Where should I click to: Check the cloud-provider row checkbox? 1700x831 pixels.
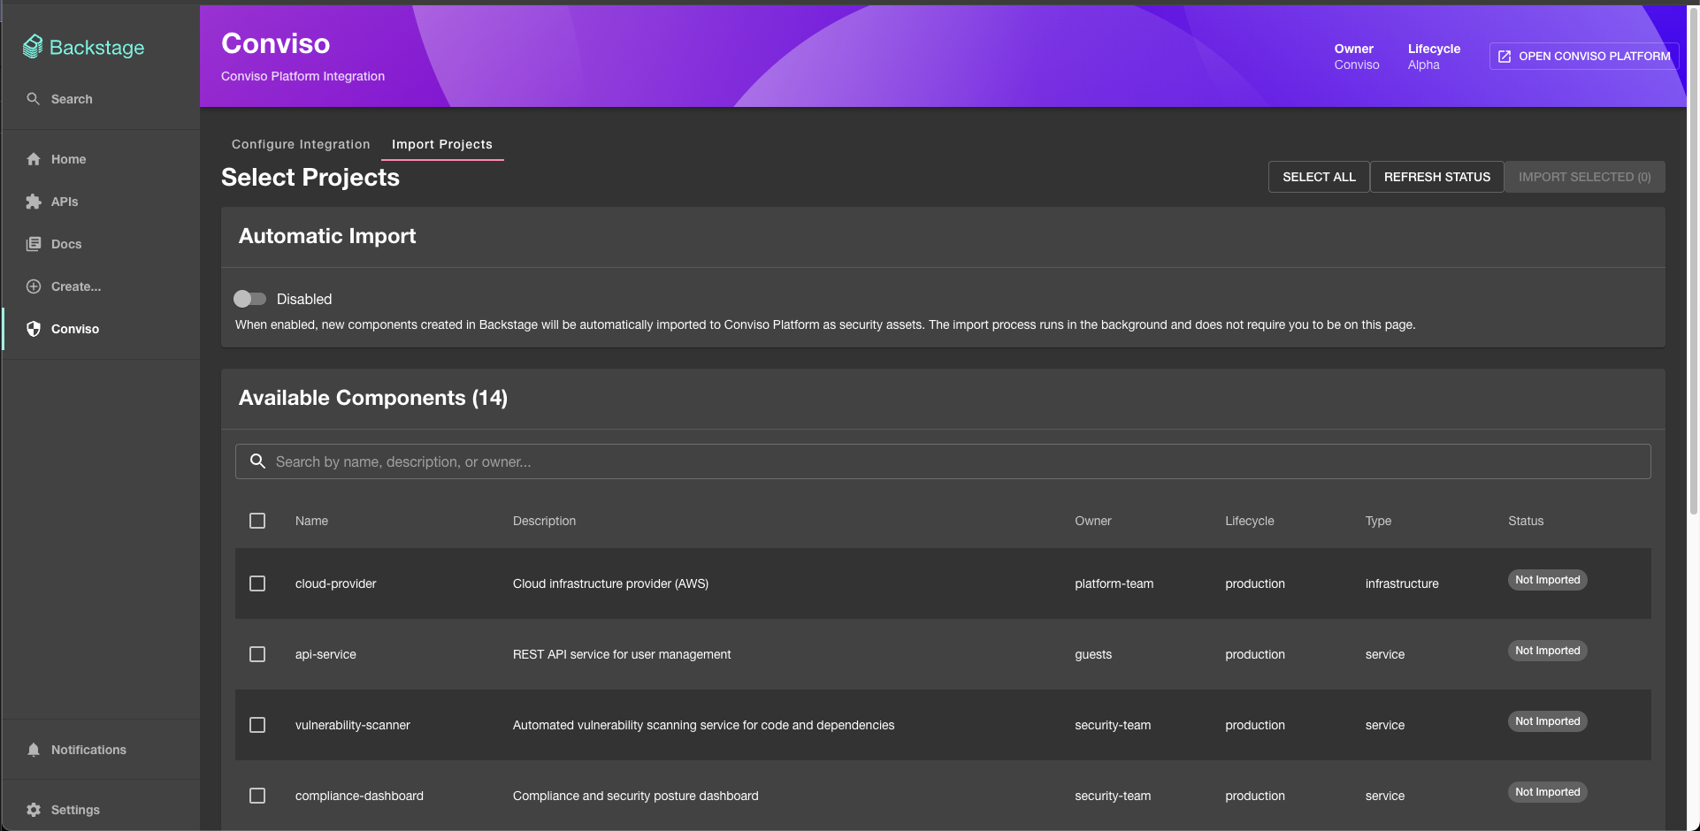click(x=257, y=583)
